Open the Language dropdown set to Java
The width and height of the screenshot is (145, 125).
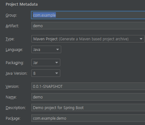[x=46, y=49]
